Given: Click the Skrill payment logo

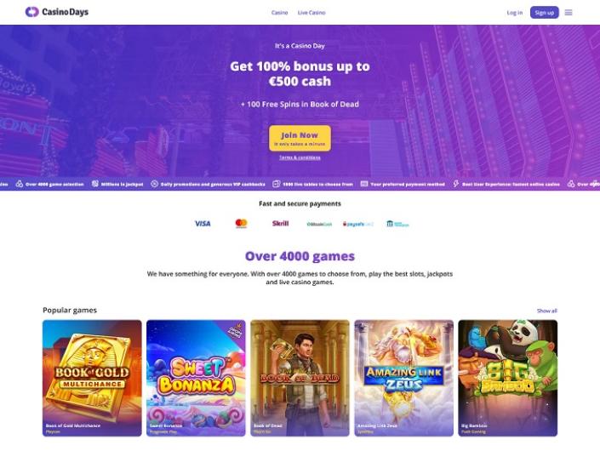Looking at the screenshot, I should [x=281, y=224].
